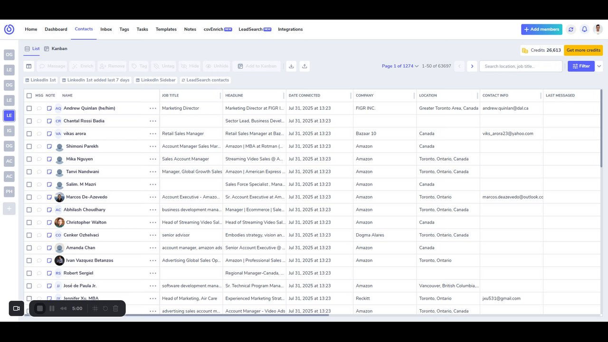Image resolution: width=608 pixels, height=342 pixels.
Task: Click the table's horizontal scrollbar
Action: click(x=177, y=314)
